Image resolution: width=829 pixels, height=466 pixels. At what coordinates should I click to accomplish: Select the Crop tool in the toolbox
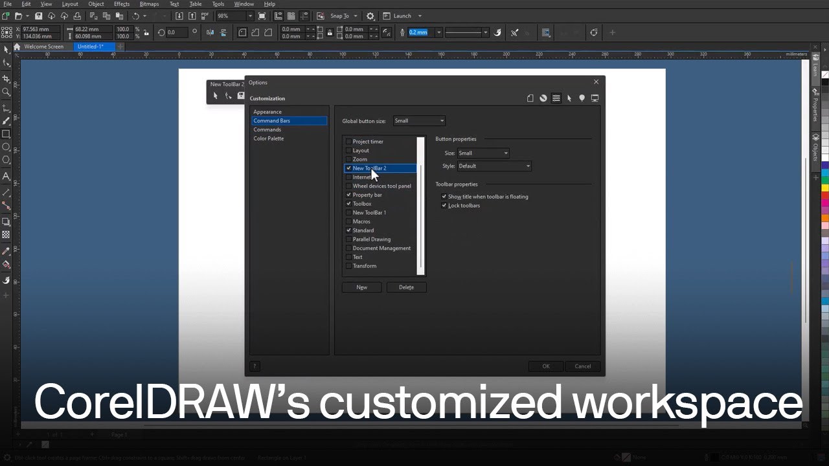[x=6, y=78]
